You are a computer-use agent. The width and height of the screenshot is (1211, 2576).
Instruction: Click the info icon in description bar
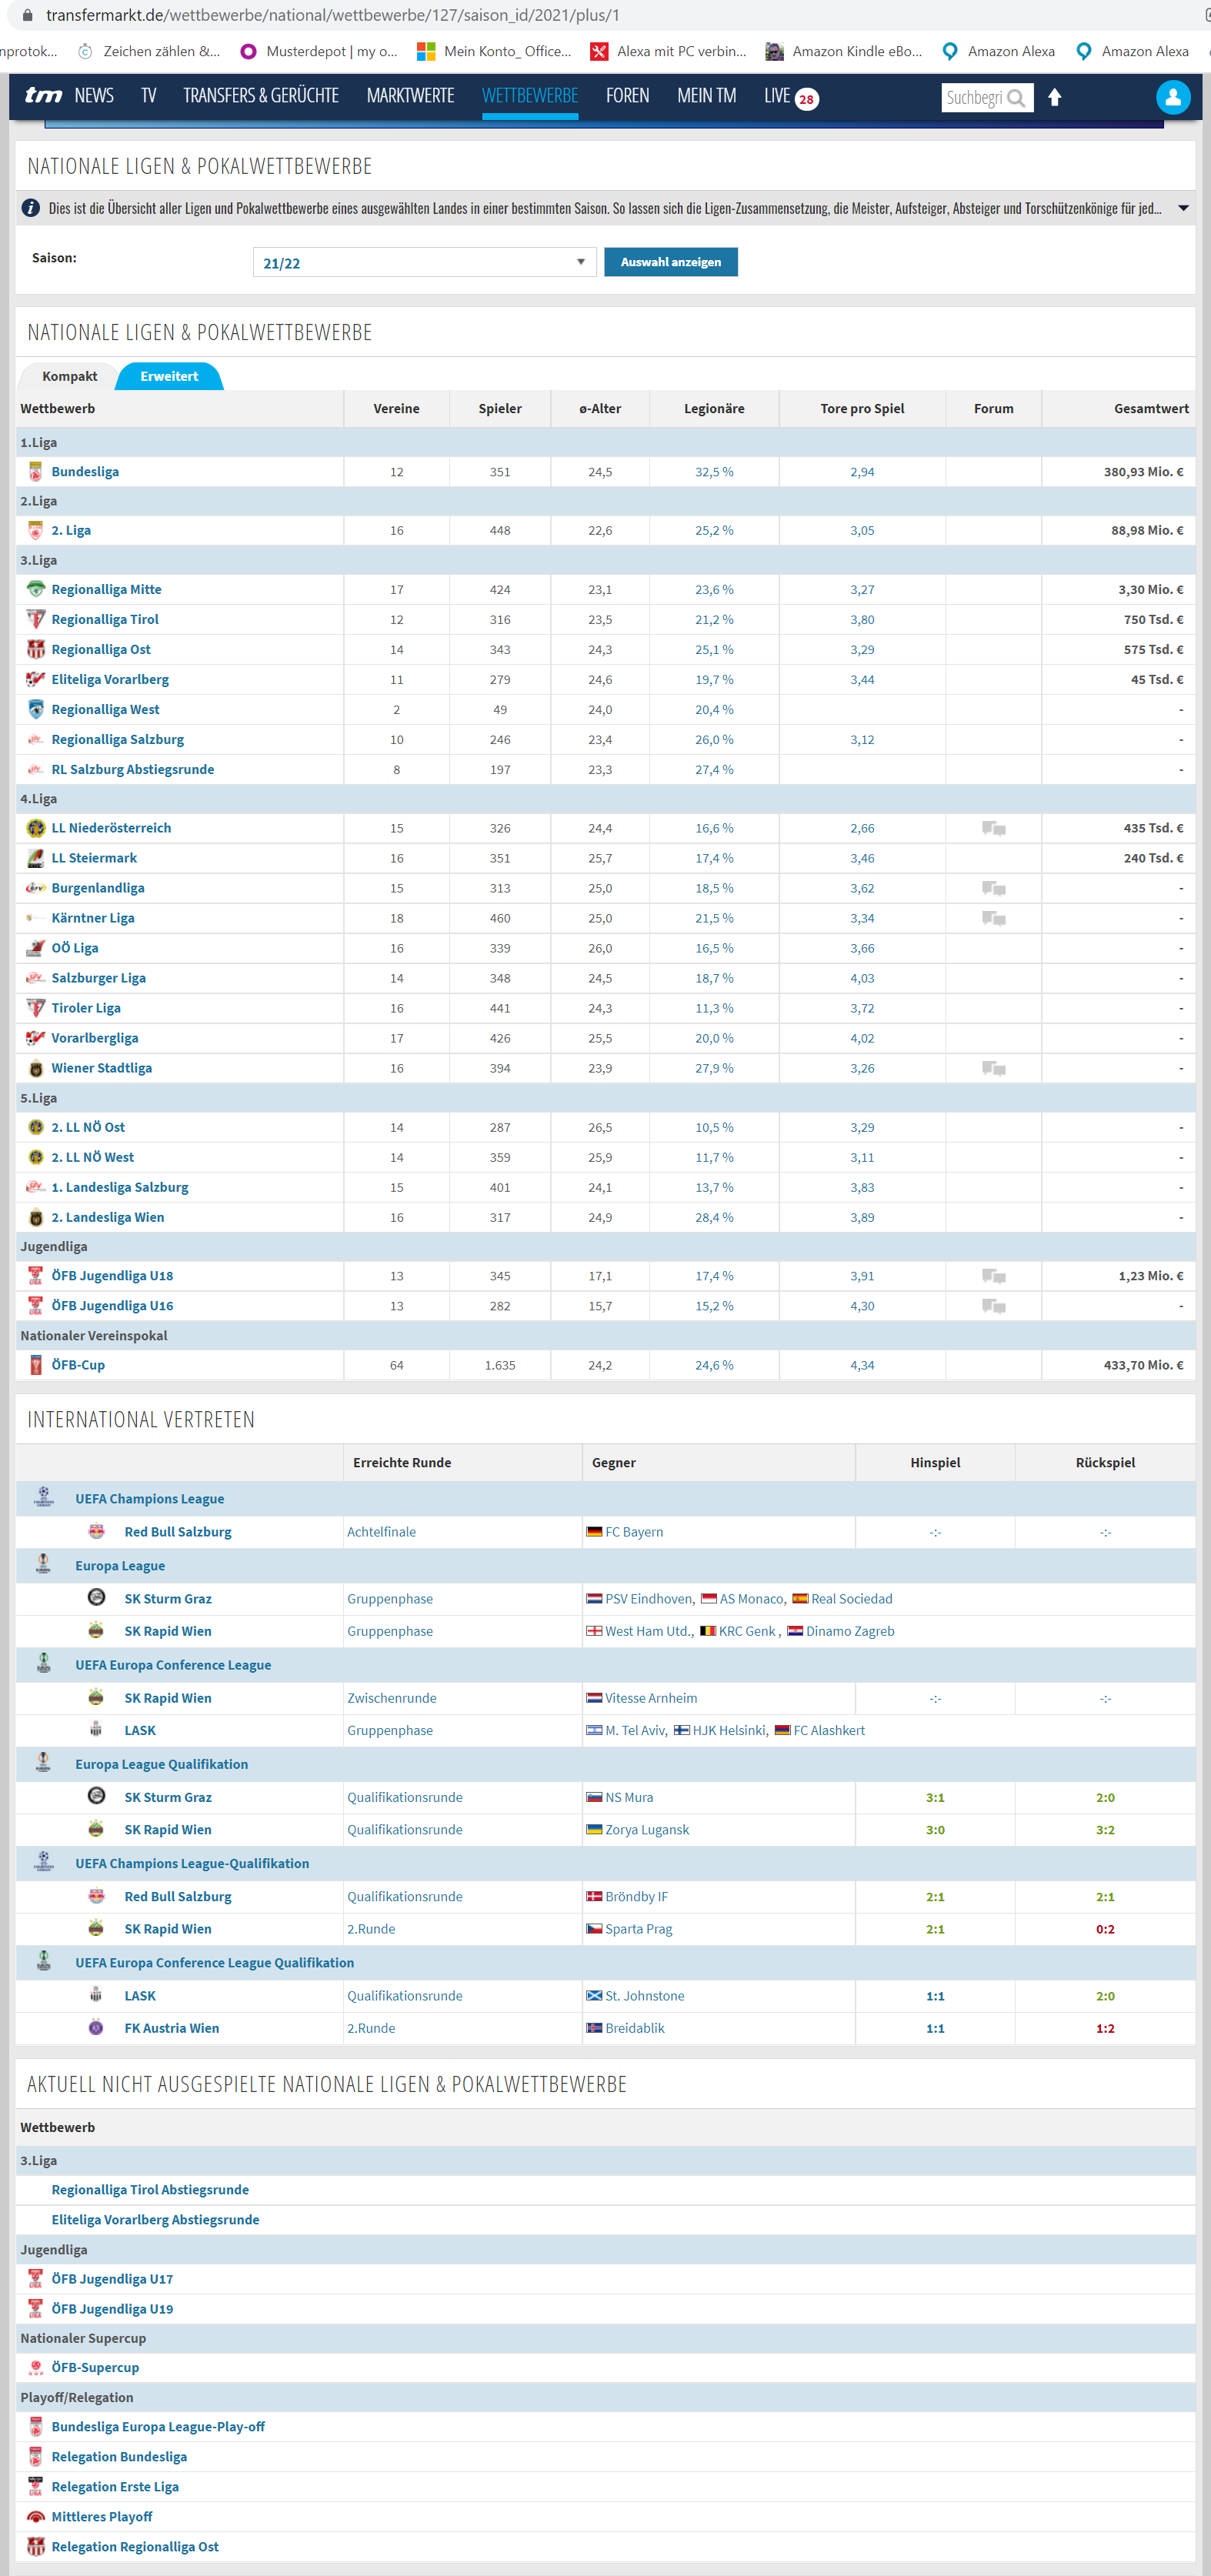(31, 208)
